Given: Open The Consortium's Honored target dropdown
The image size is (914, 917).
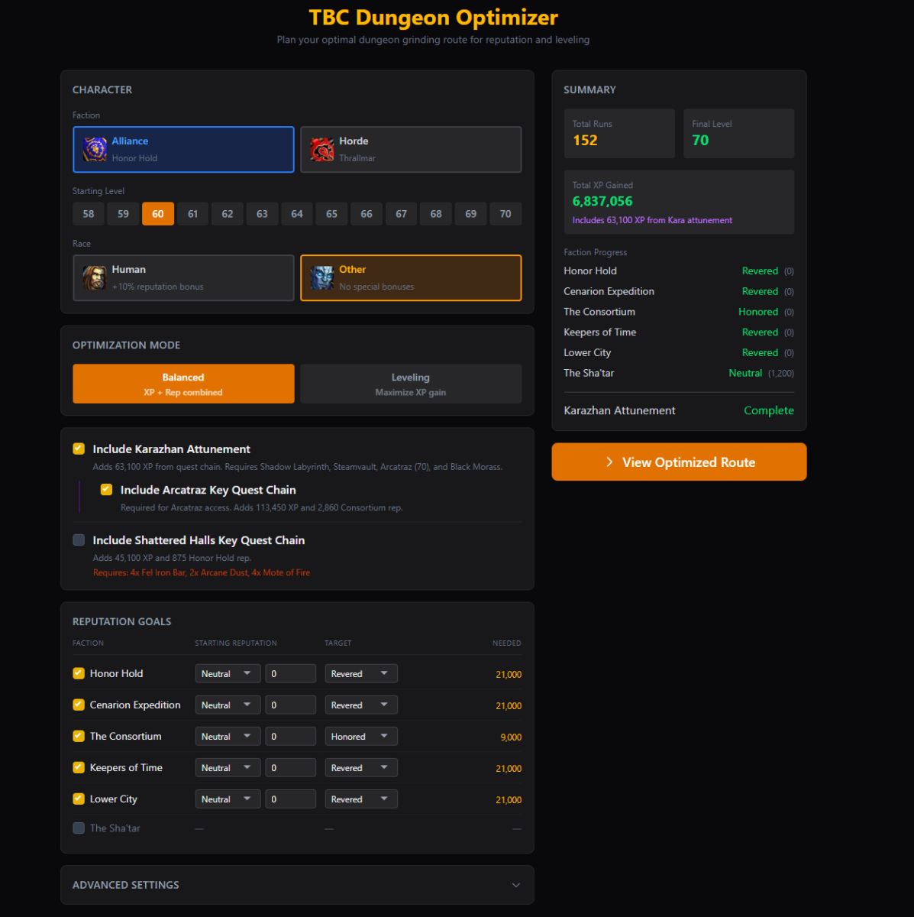Looking at the screenshot, I should pos(360,736).
